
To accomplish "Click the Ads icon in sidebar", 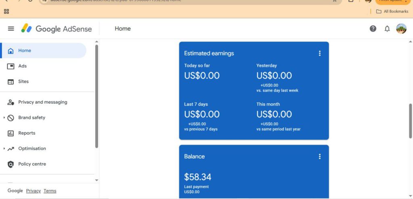I will coord(11,66).
